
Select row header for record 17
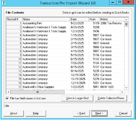tap(14, 87)
